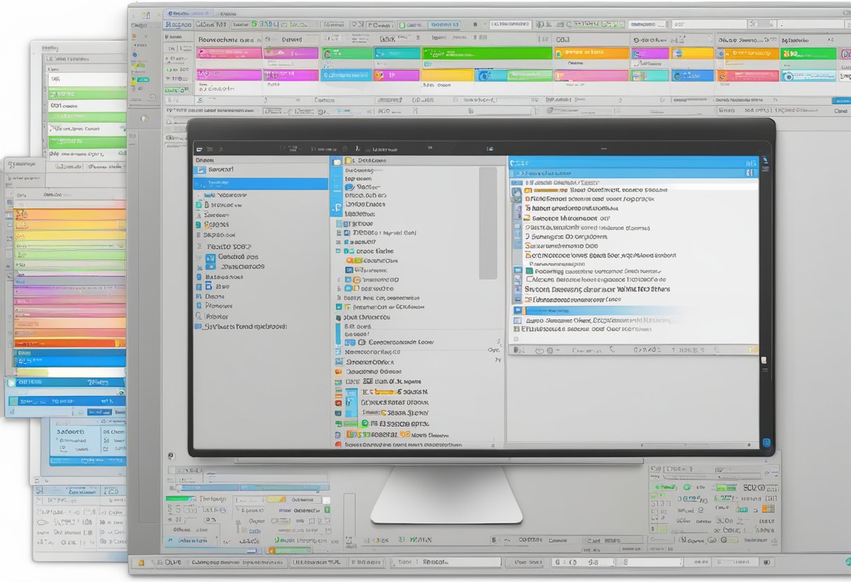Click the blue icon at the monitor's bottom-right corner
The width and height of the screenshot is (851, 582).
[x=766, y=443]
